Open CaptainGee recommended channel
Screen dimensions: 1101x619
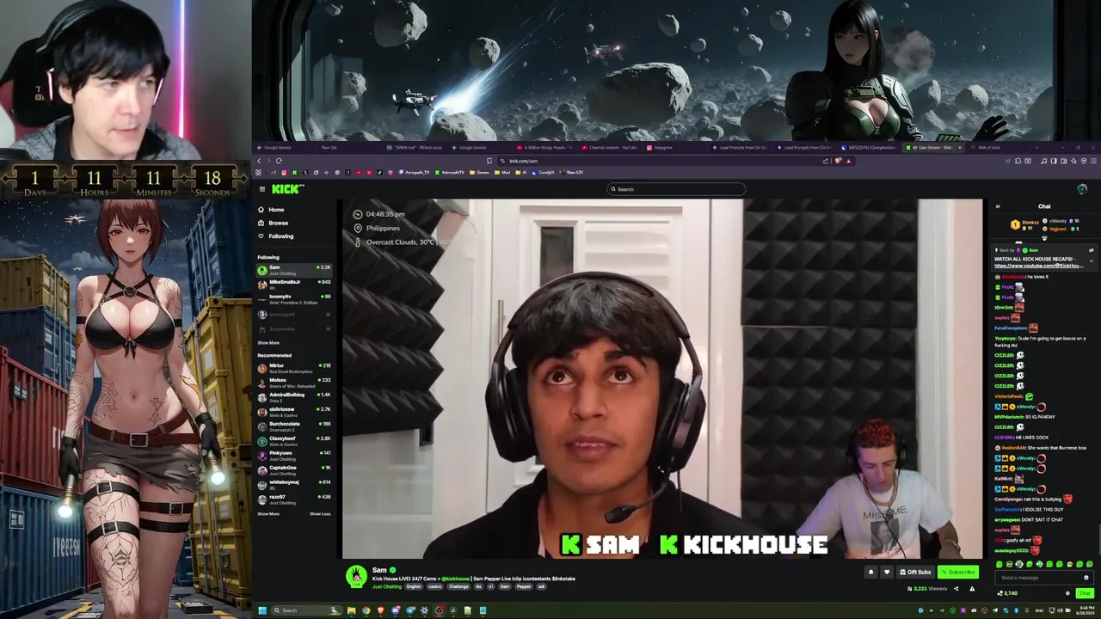(294, 470)
